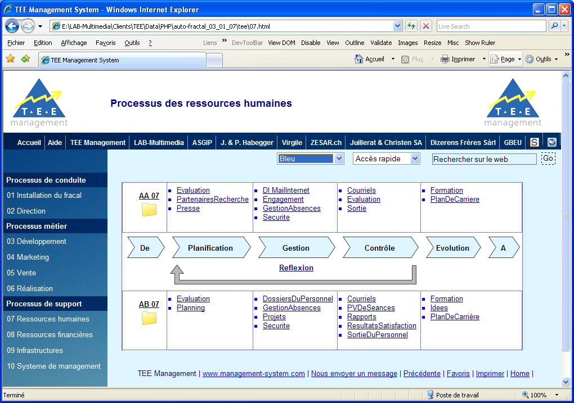Click Nous envoyer un message link

[x=354, y=373]
